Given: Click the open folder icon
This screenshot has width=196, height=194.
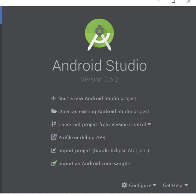Looking at the screenshot, I should 54,111.
